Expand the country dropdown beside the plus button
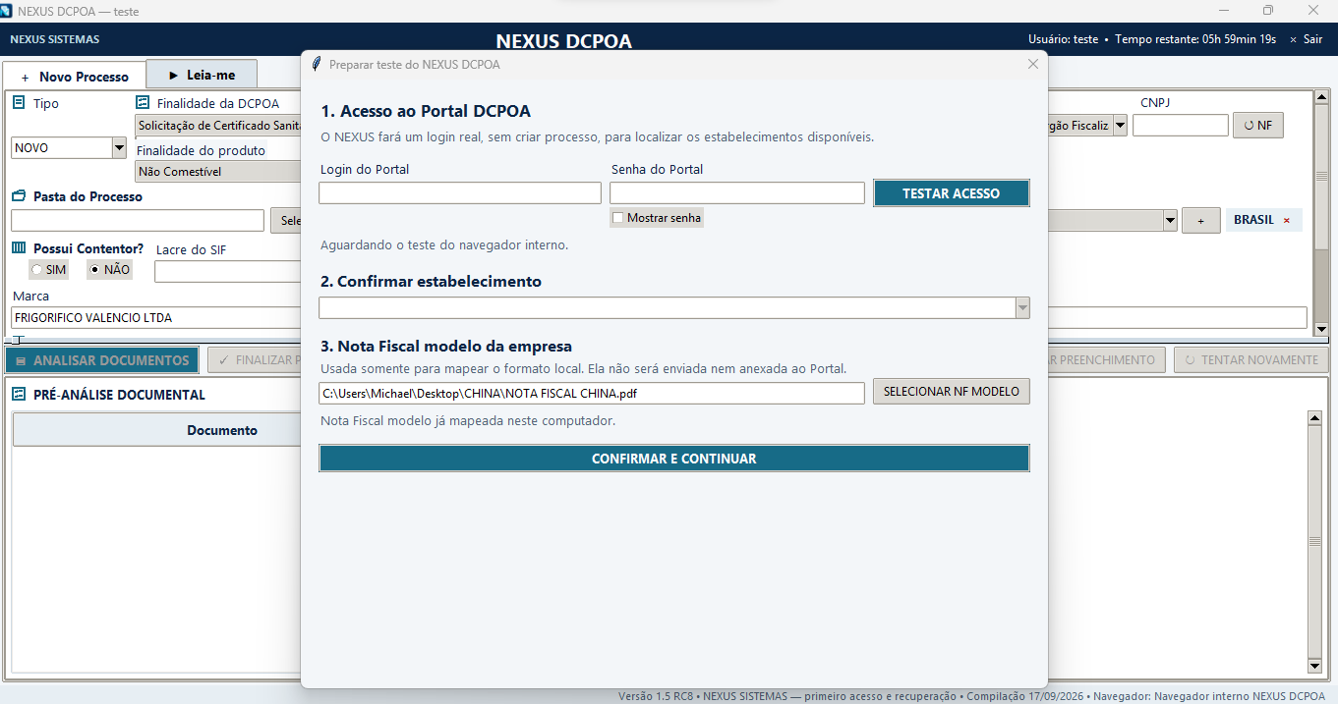This screenshot has height=704, width=1338. 1170,221
